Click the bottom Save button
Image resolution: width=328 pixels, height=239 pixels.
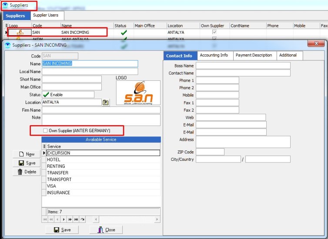[62, 230]
